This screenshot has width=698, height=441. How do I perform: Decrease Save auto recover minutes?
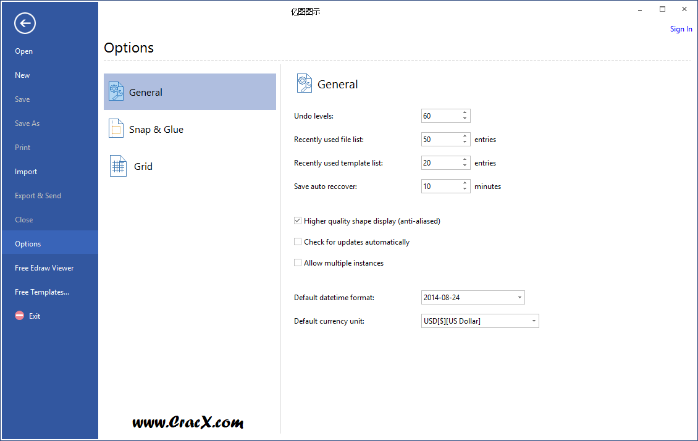tap(465, 190)
